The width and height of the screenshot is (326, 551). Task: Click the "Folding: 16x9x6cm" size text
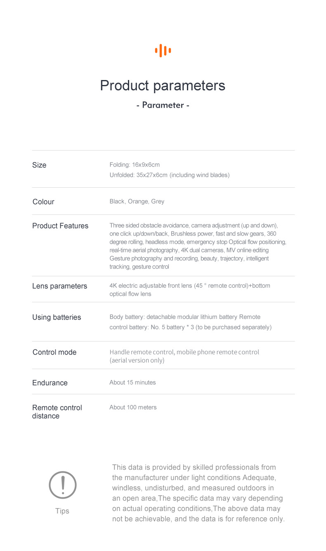(135, 165)
